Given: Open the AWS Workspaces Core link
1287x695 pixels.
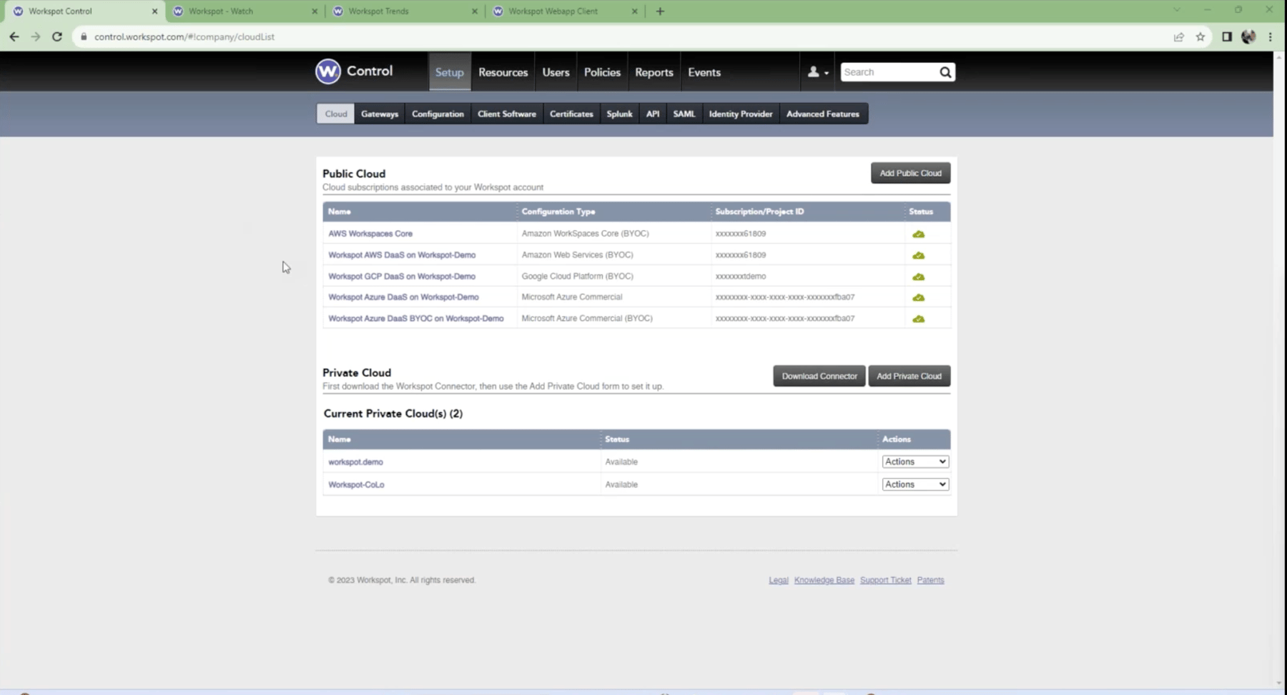Looking at the screenshot, I should tap(370, 234).
